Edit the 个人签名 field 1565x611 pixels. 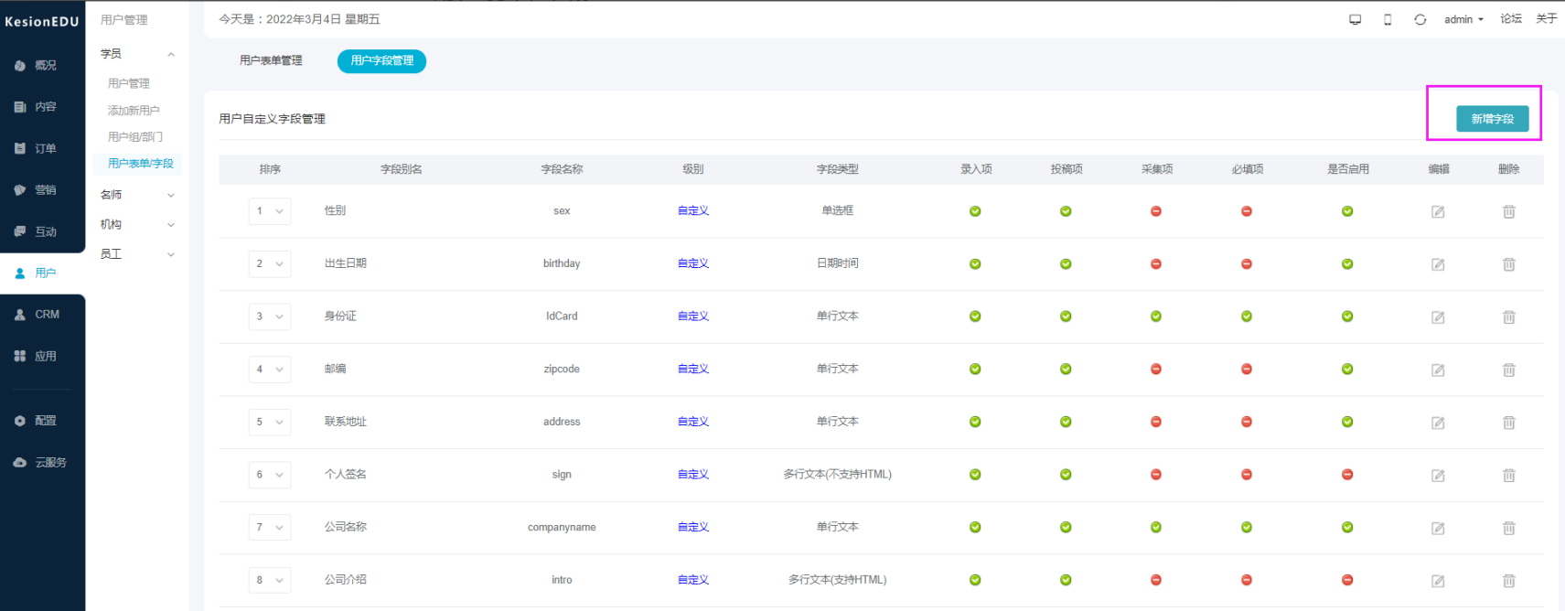click(1438, 475)
